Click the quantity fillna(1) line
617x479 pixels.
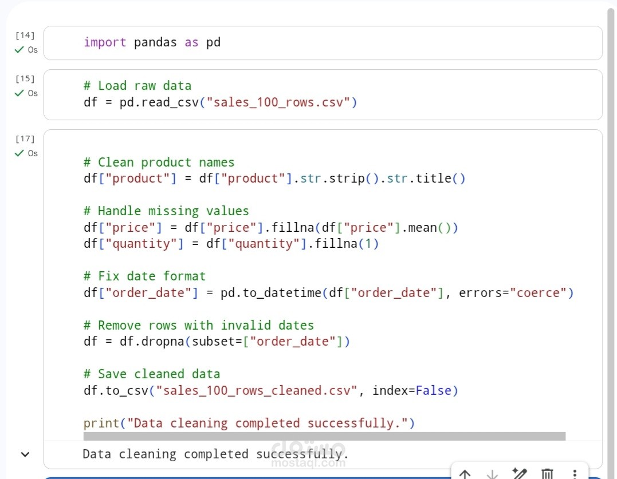click(231, 244)
